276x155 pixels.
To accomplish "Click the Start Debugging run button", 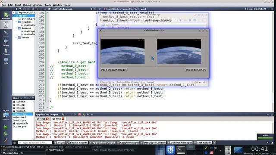I will coord(6,134).
